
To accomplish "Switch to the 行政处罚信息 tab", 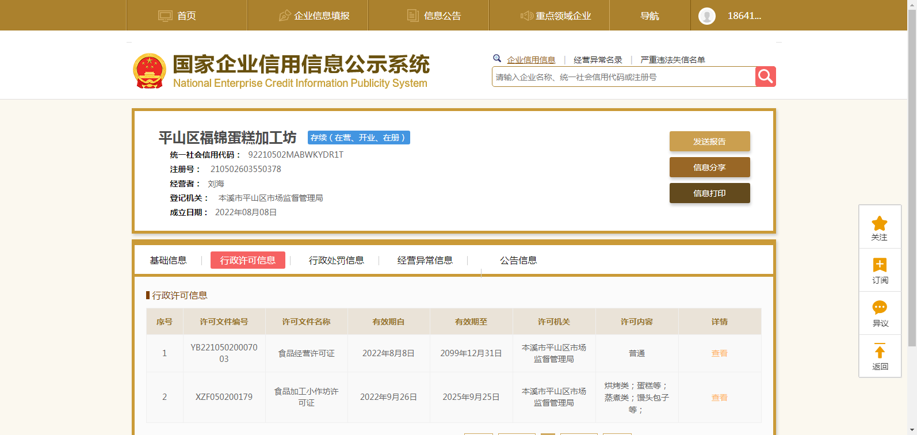I will pos(337,260).
